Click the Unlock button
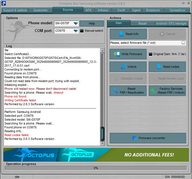 (x=128, y=67)
